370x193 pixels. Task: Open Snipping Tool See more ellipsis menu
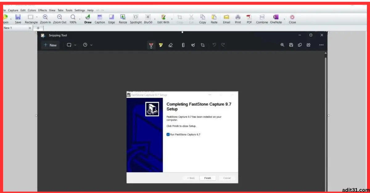321,45
